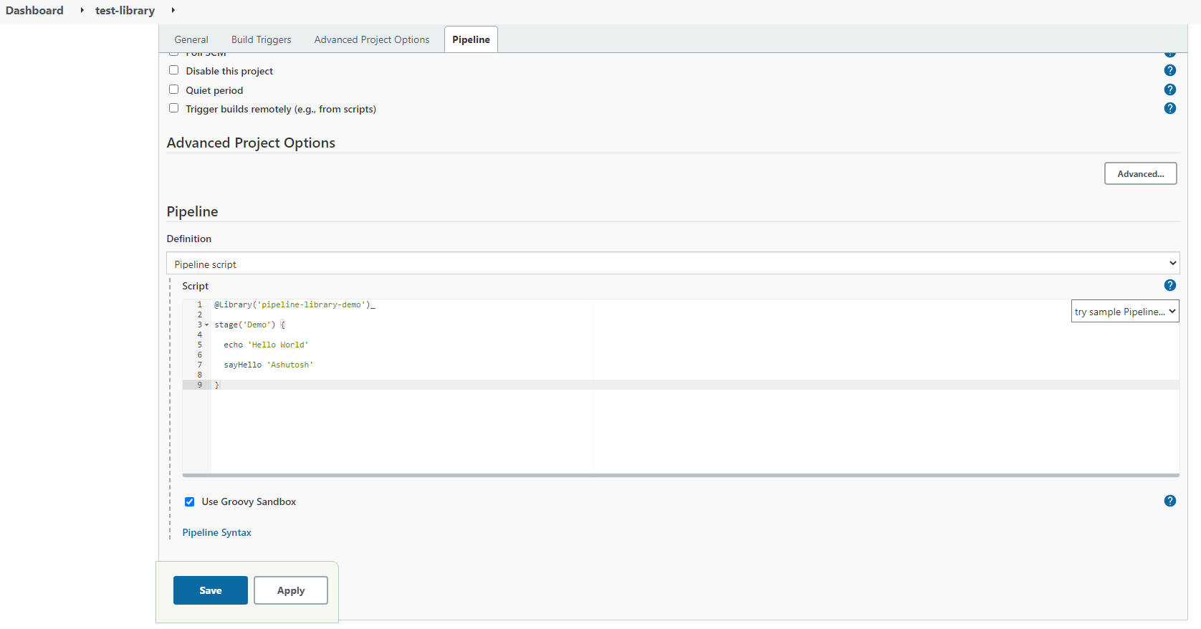Open help for Use Groovy Sandbox

[x=1170, y=501]
